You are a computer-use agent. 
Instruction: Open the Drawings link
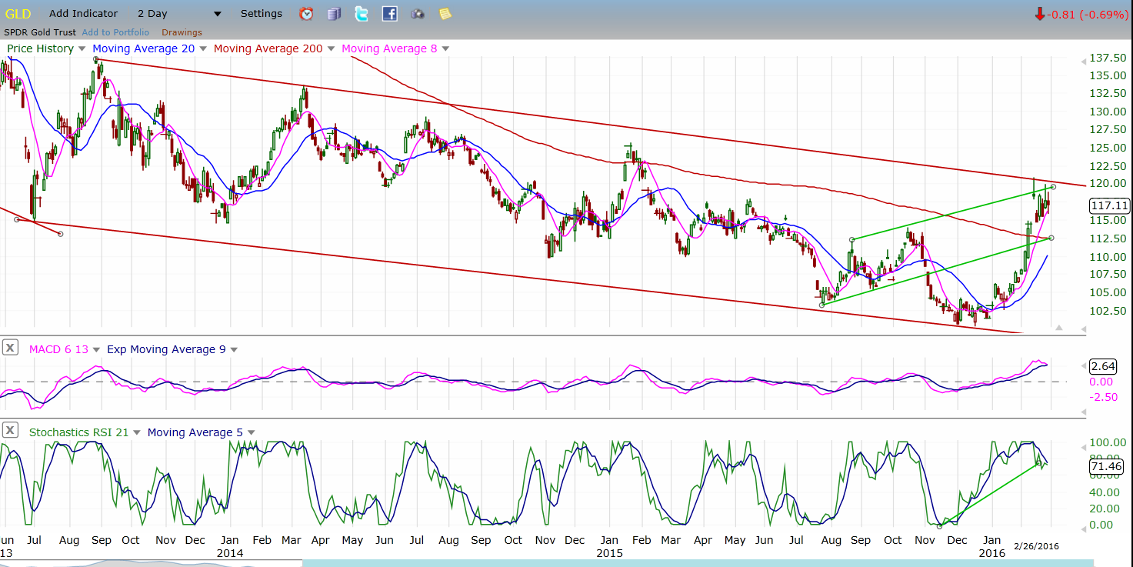(182, 32)
